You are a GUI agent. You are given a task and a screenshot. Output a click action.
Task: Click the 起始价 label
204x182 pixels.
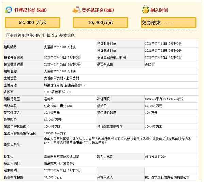click(102, 106)
